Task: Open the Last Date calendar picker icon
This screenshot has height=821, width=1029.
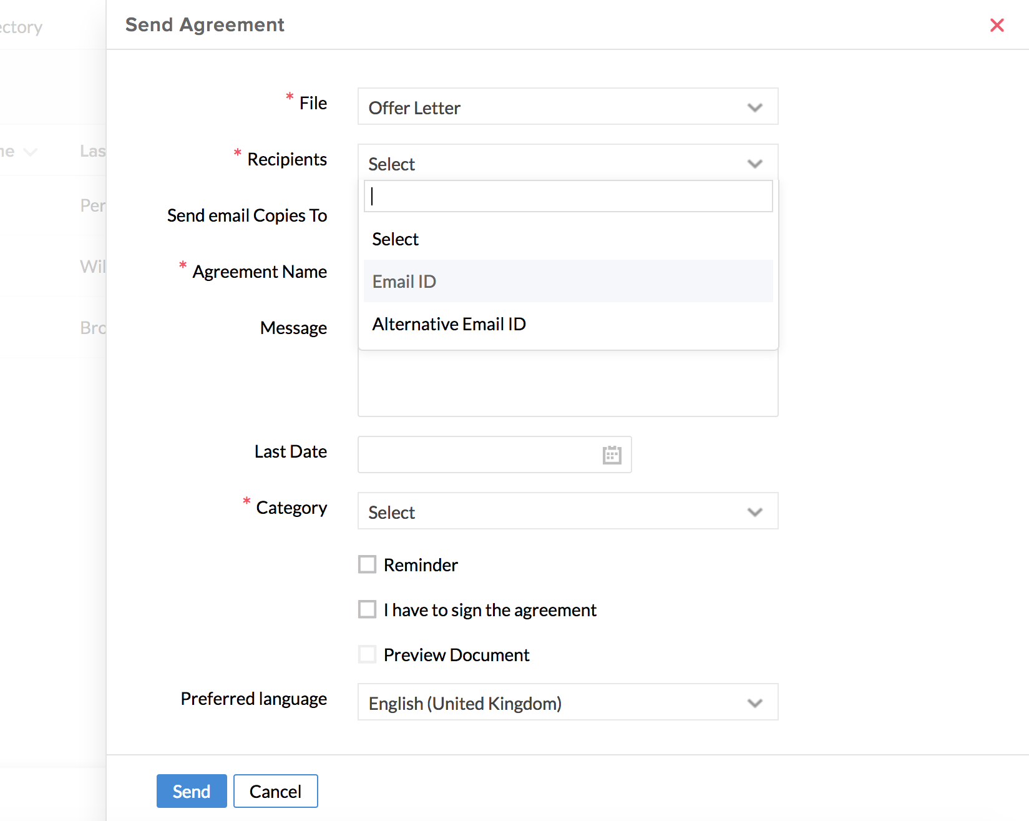Action: pos(612,455)
